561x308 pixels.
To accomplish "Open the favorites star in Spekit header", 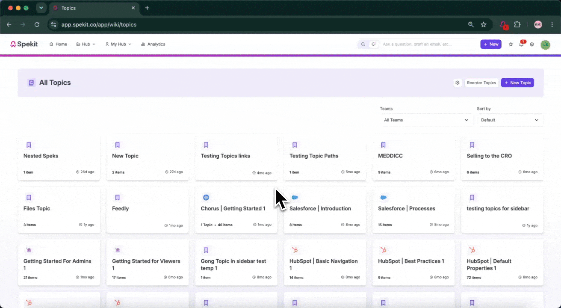I will click(511, 44).
